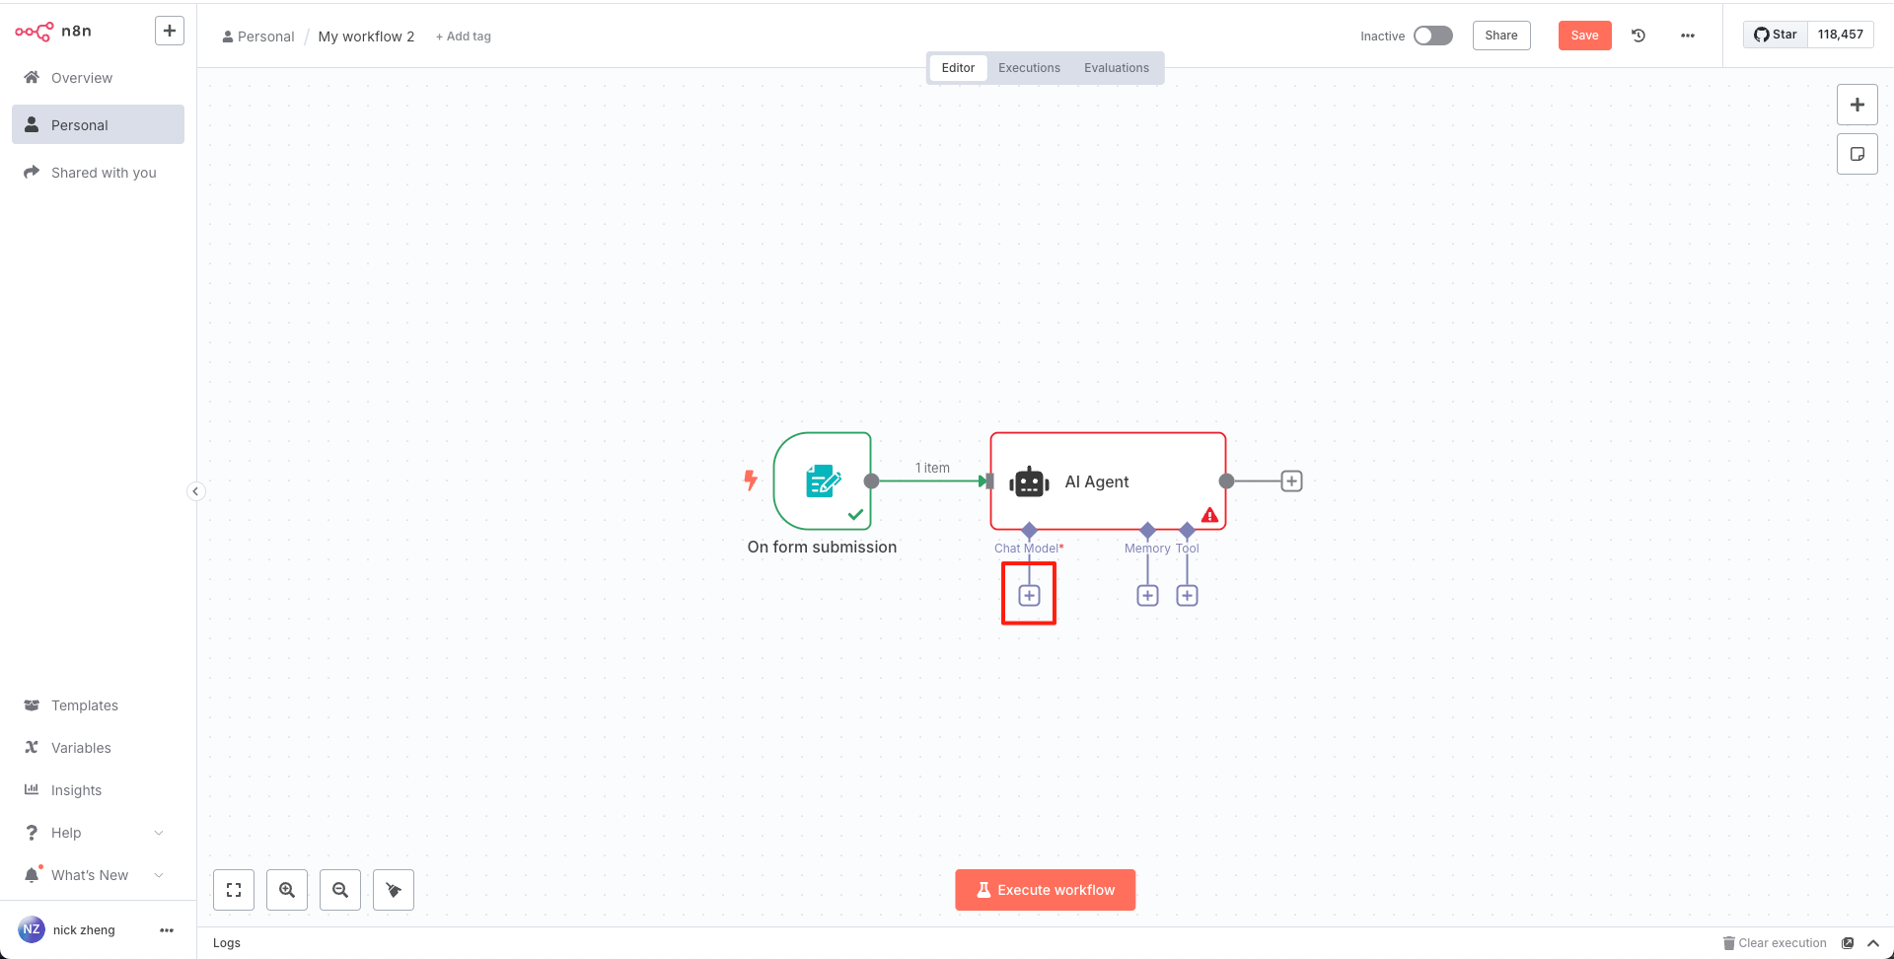Open Insights from sidebar
Screen dimensions: 1894x959
point(98,790)
